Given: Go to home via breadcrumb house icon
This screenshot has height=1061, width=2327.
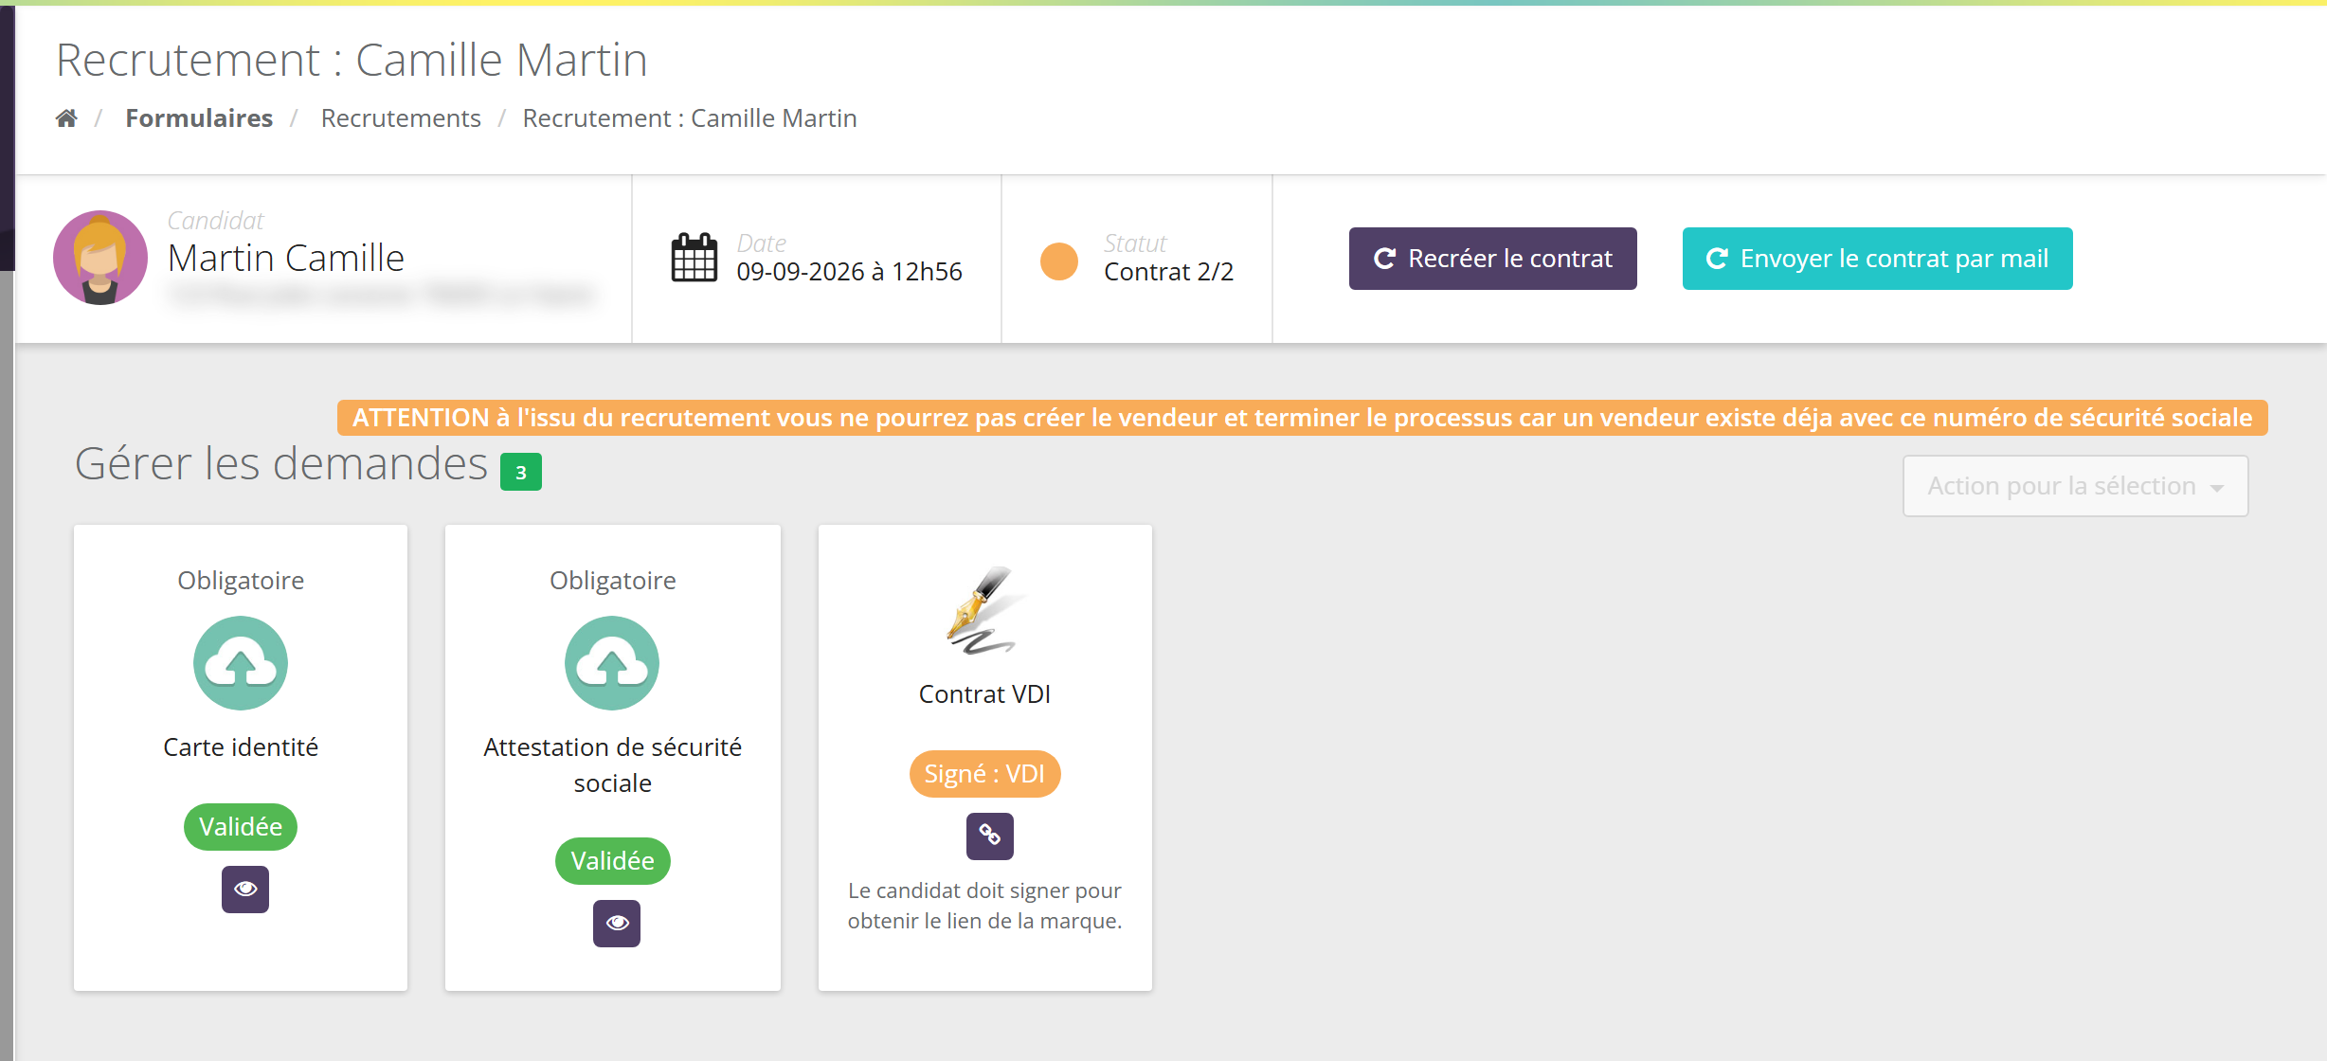Looking at the screenshot, I should point(66,118).
